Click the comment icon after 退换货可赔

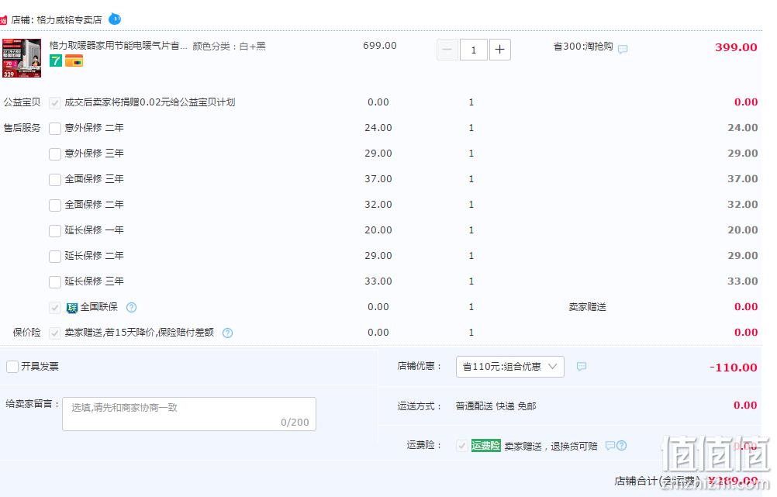(610, 446)
